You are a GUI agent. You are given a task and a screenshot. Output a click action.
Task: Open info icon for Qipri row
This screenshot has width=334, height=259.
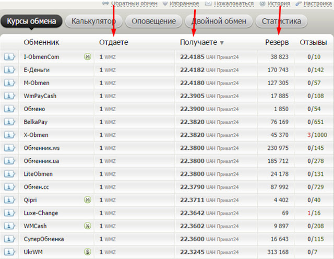9,200
